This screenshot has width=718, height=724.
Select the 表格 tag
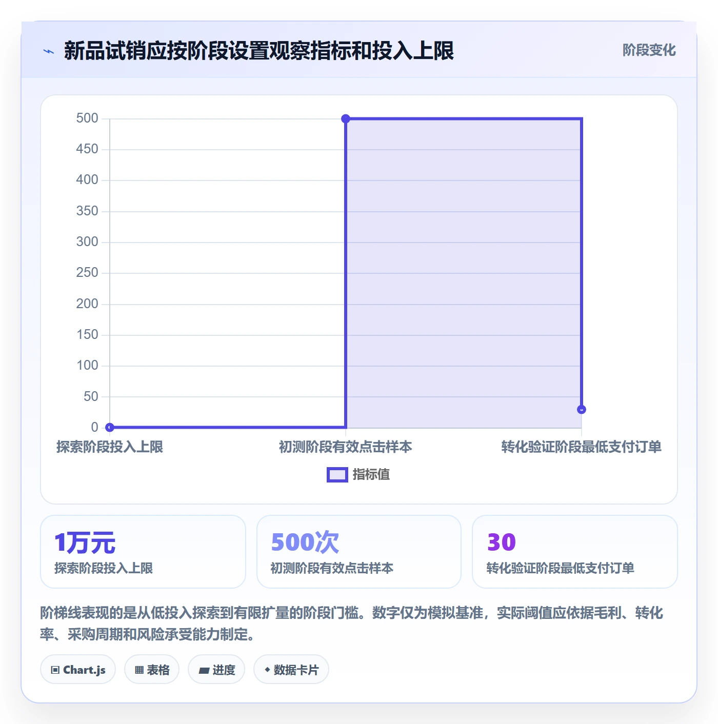(x=152, y=670)
